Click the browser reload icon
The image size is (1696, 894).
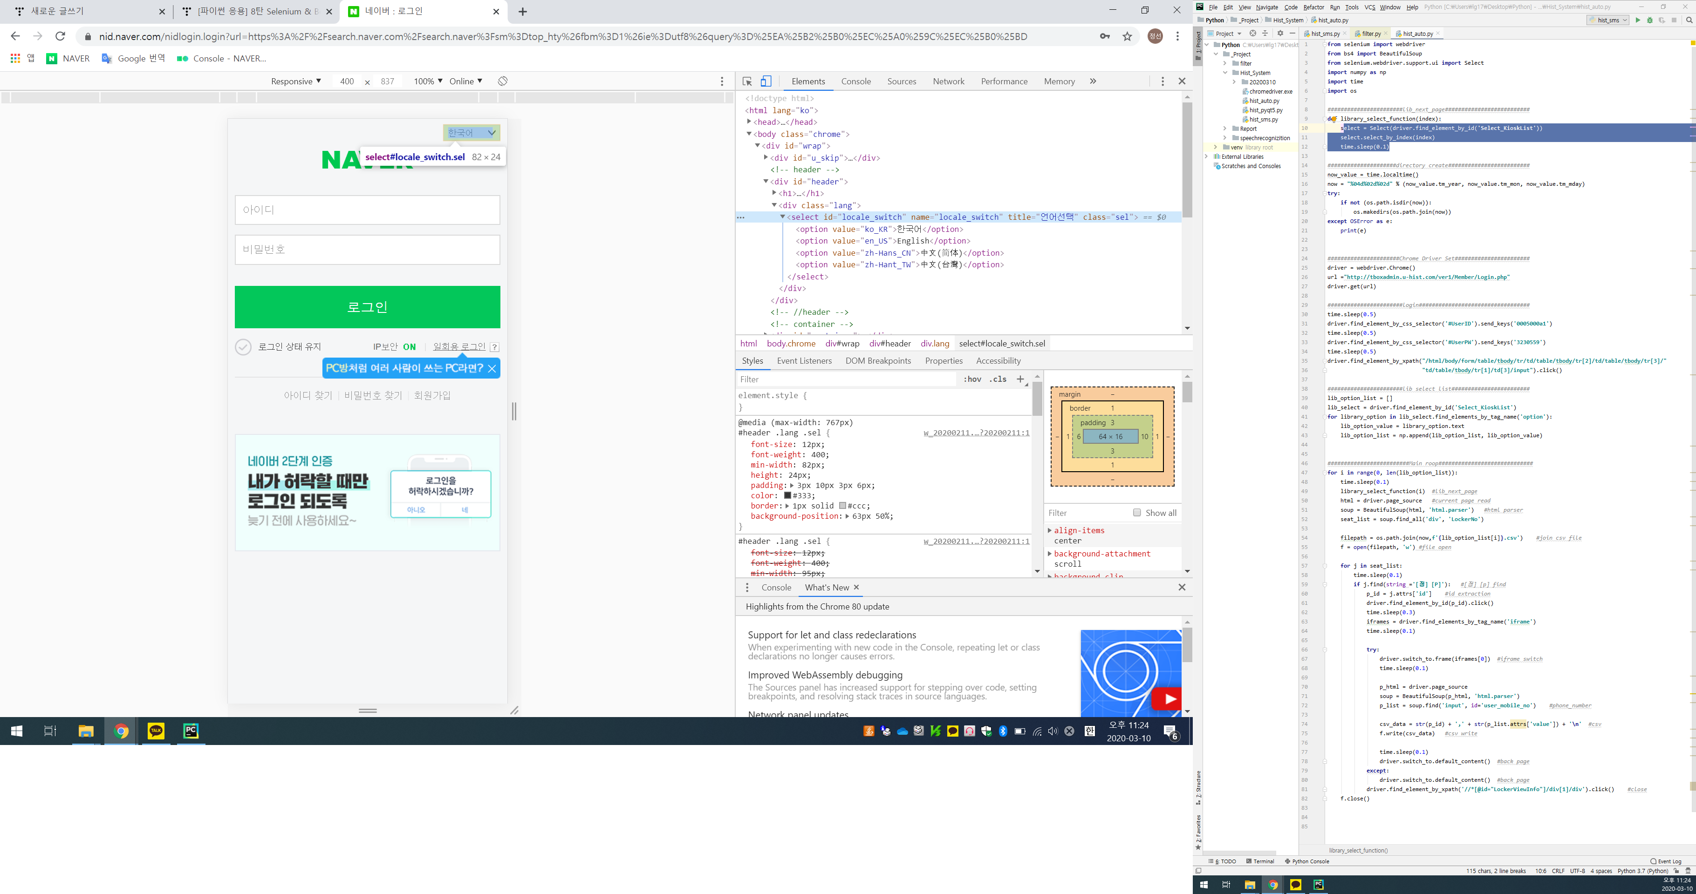pyautogui.click(x=60, y=37)
